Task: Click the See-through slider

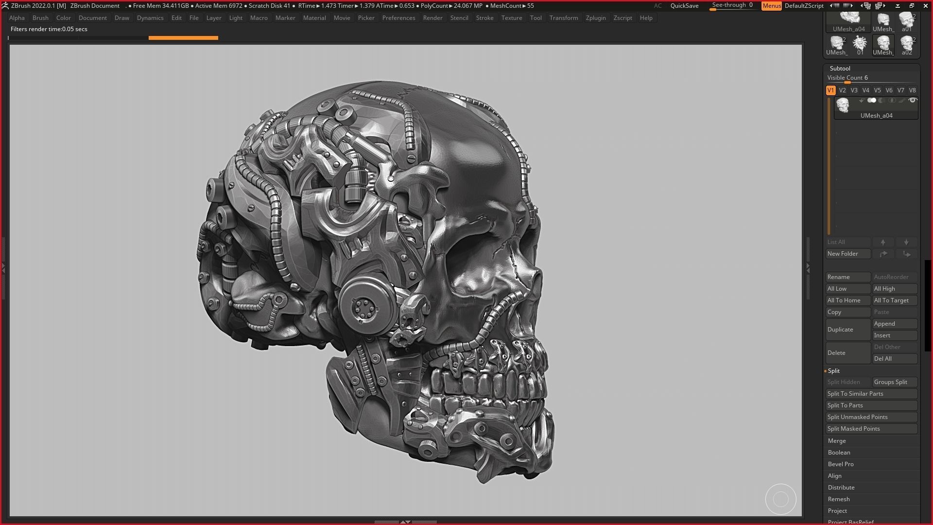Action: (x=735, y=6)
